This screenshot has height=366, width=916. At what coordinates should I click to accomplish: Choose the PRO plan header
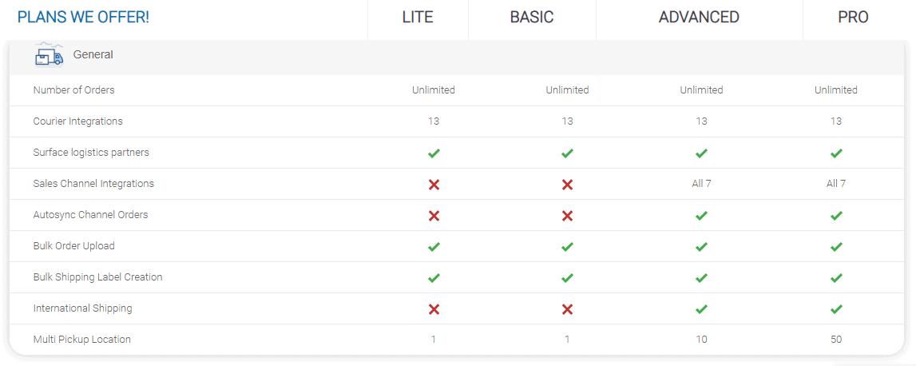click(853, 18)
